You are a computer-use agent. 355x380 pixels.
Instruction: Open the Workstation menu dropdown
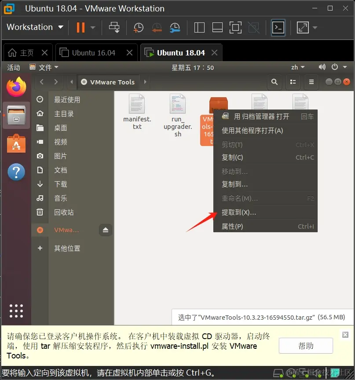coord(35,27)
